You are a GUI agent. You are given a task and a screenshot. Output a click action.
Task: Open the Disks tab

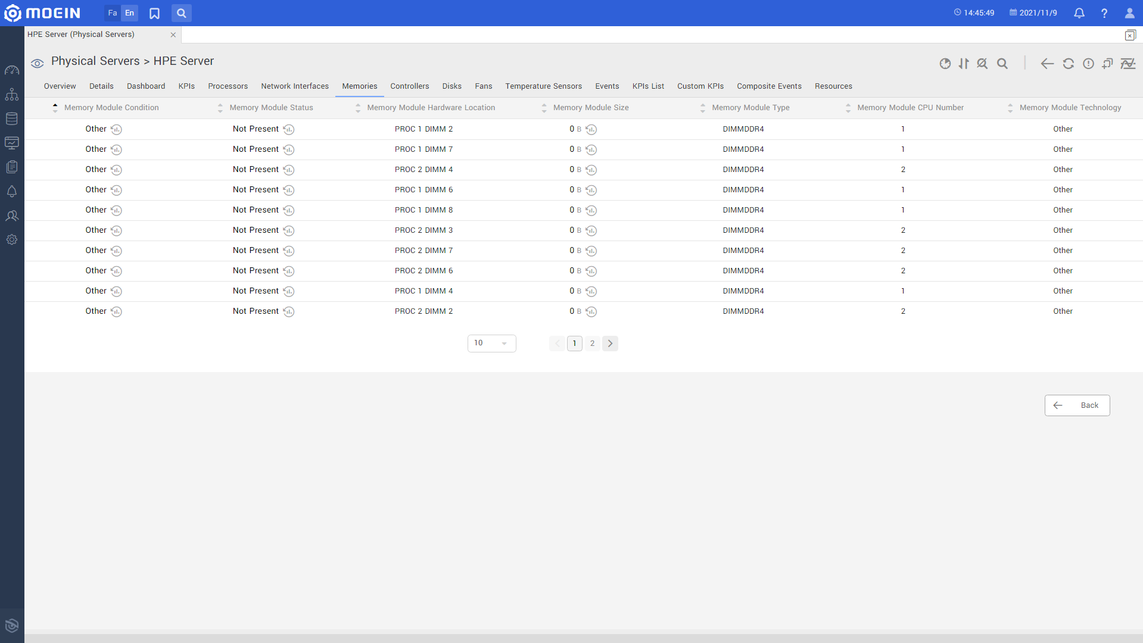click(x=451, y=86)
